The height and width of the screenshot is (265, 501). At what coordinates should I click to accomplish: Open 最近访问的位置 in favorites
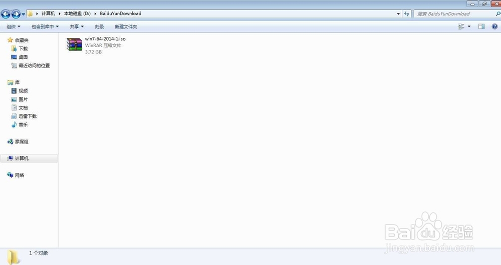34,65
